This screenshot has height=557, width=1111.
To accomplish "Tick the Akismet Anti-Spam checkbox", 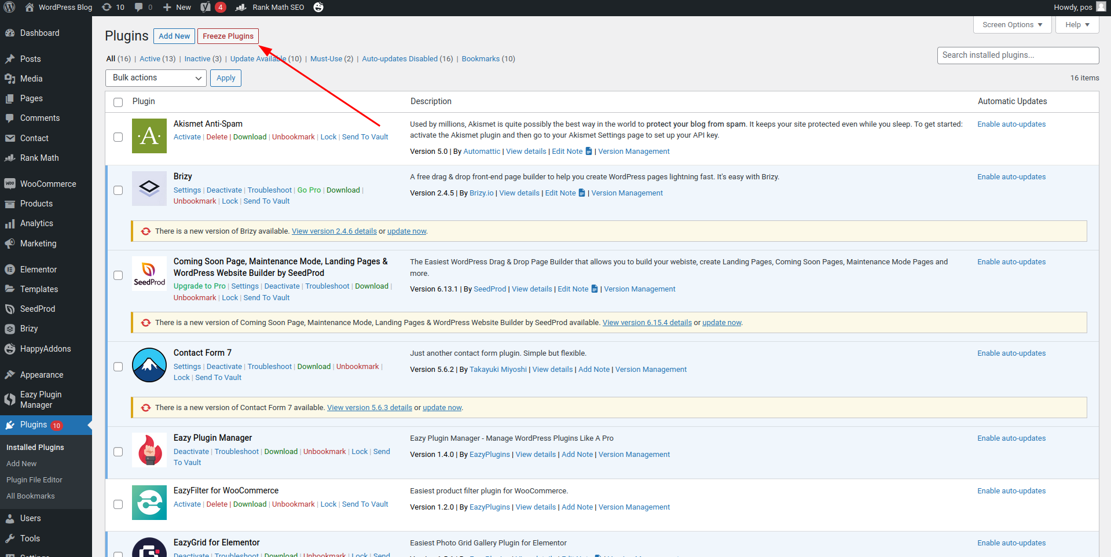I will pos(118,137).
